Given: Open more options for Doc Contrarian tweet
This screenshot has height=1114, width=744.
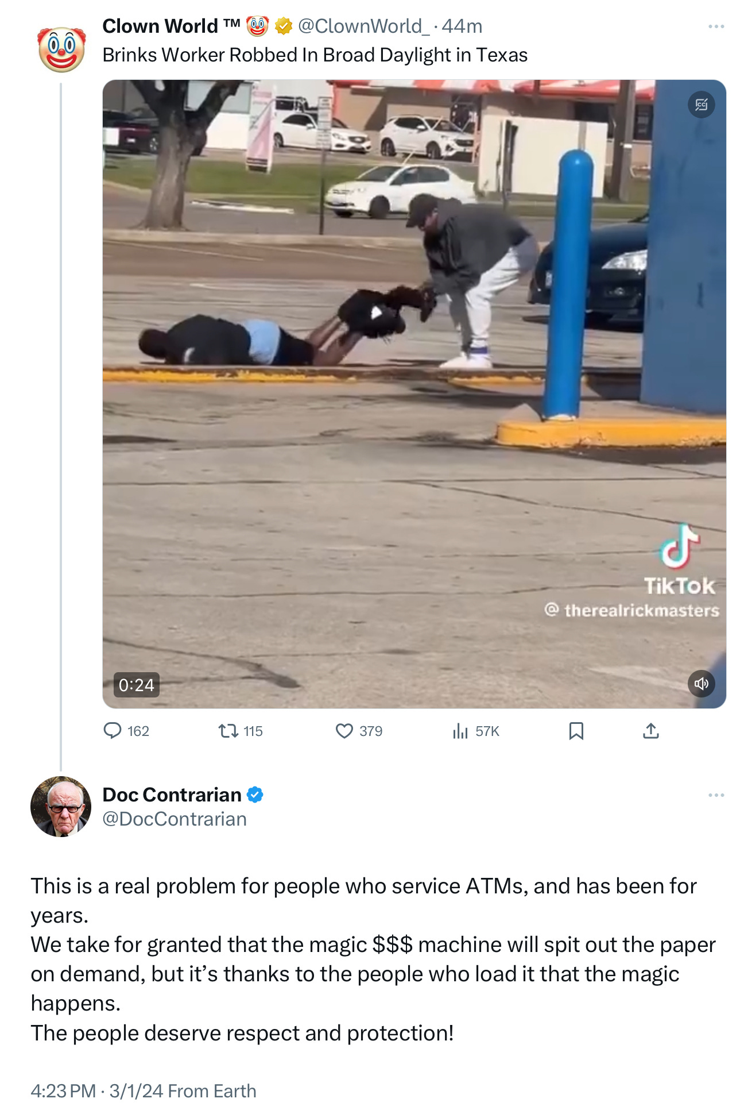Looking at the screenshot, I should [x=716, y=795].
